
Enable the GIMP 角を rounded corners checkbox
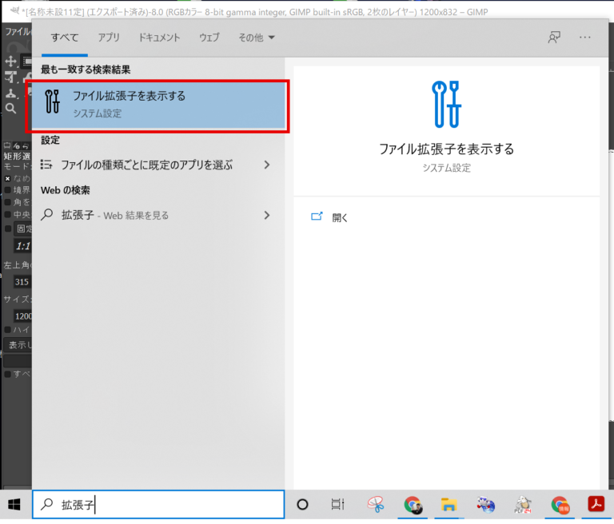point(7,202)
